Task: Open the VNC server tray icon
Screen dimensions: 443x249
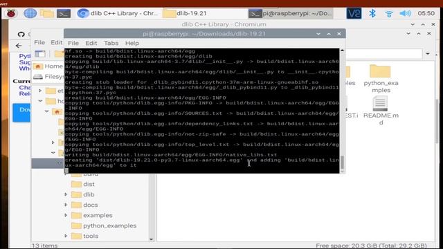Action: [x=354, y=13]
